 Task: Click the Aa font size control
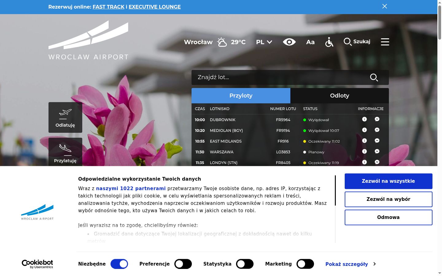tap(310, 42)
